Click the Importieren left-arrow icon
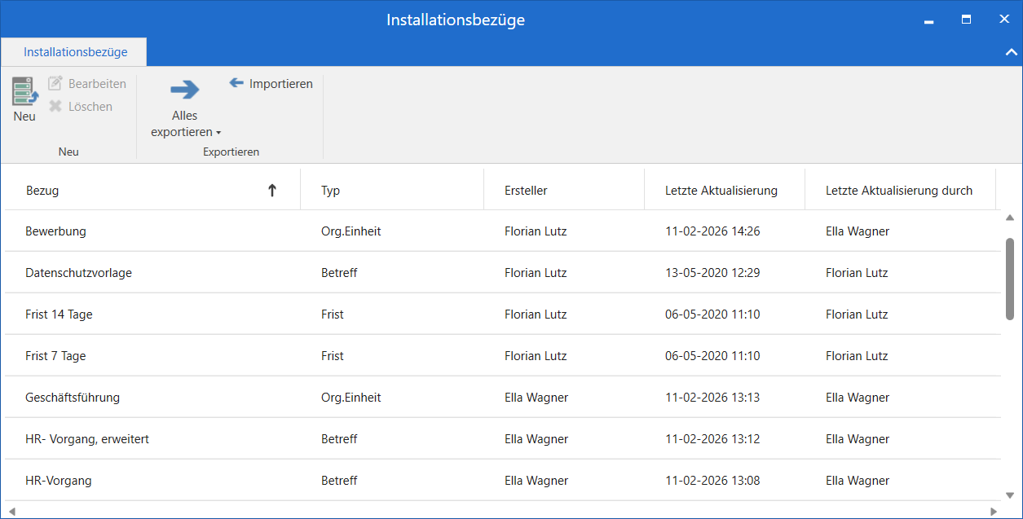 click(236, 83)
